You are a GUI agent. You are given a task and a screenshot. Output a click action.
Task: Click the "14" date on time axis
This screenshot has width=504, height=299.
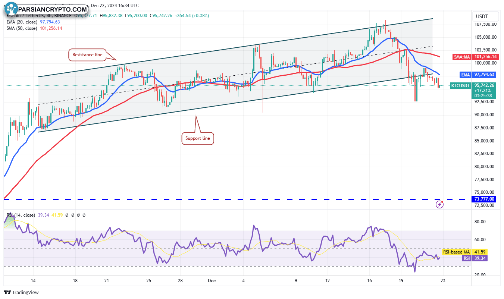point(33,281)
